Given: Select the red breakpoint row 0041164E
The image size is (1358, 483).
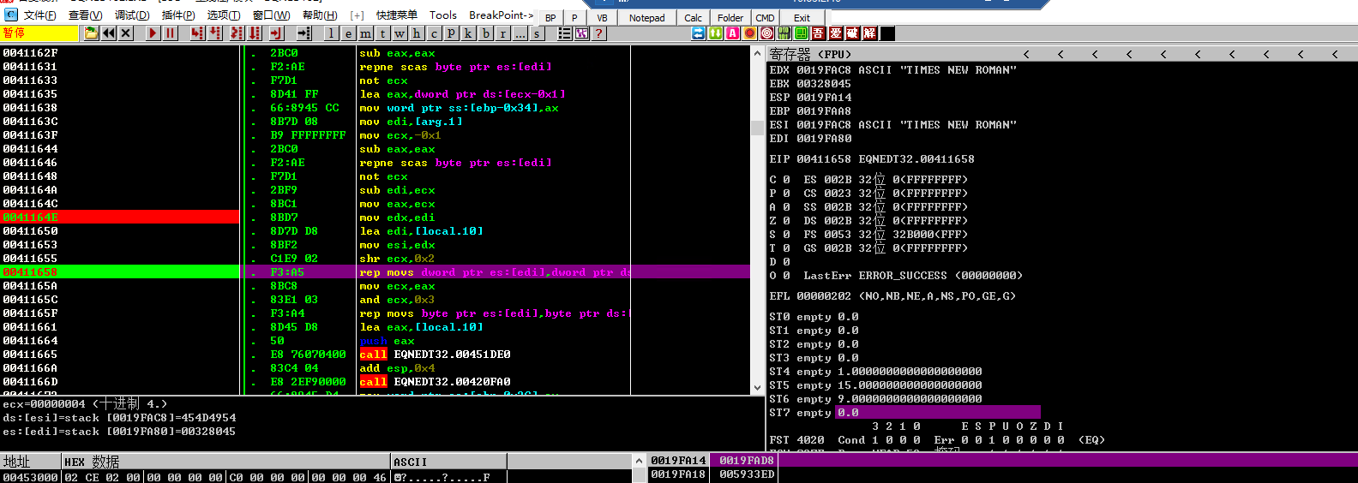Looking at the screenshot, I should click(120, 218).
